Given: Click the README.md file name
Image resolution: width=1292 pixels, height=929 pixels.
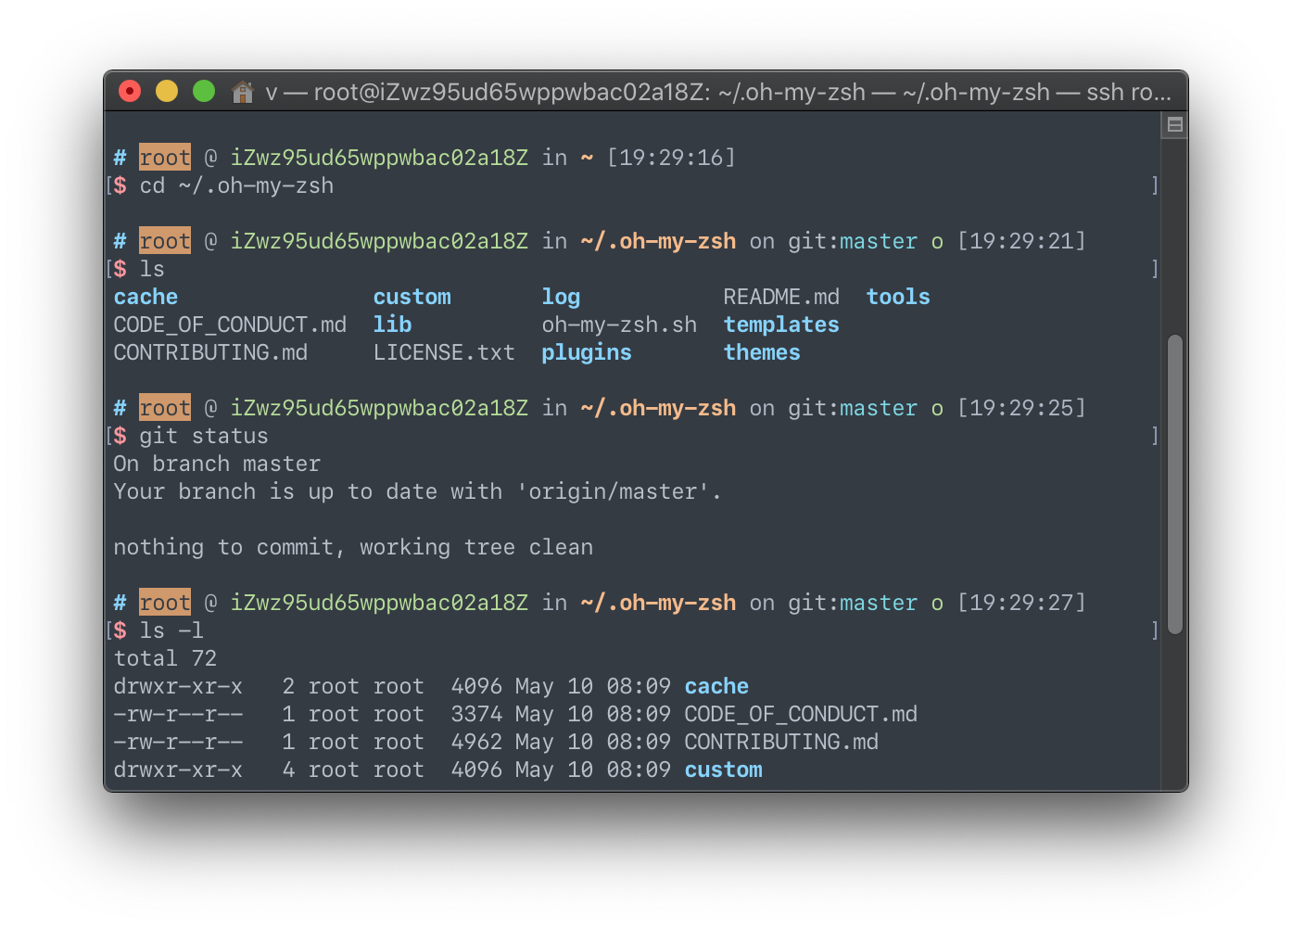Looking at the screenshot, I should [780, 297].
